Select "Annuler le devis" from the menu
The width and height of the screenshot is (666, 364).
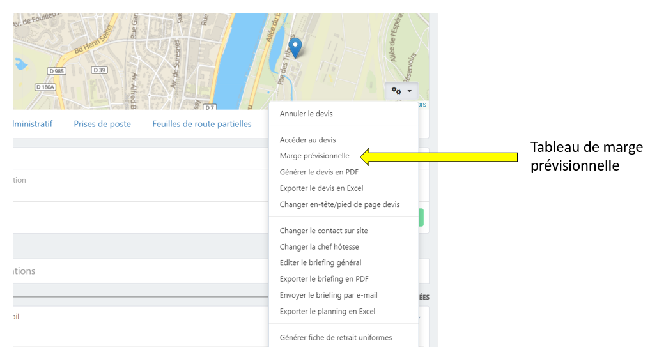point(306,114)
